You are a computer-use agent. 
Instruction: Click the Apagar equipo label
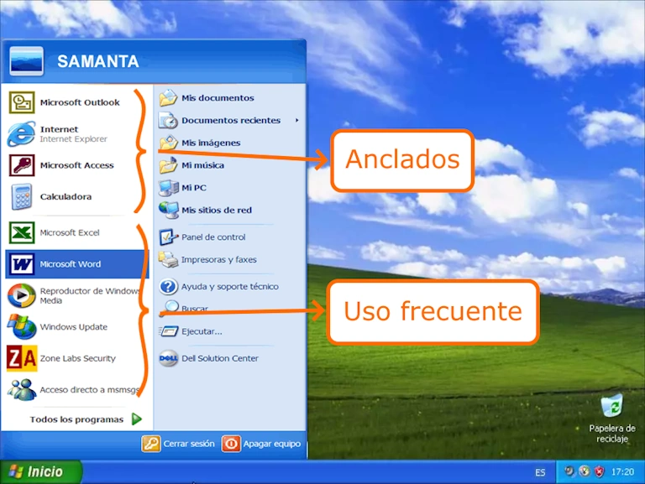(272, 444)
